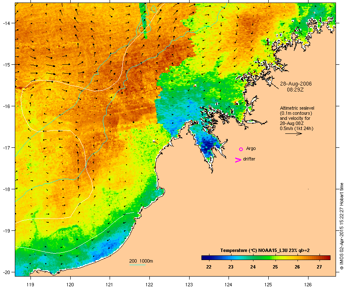Click the 'drifter' legend label
The height and width of the screenshot is (288, 347).
pos(249,159)
